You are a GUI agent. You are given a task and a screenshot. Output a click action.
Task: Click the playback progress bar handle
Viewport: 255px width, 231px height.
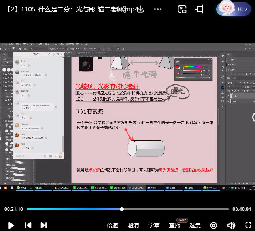[x=122, y=209]
